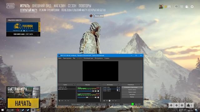This screenshot has width=200, height=112.
Task: Select scene рабочий стол 2
Action: [67, 89]
